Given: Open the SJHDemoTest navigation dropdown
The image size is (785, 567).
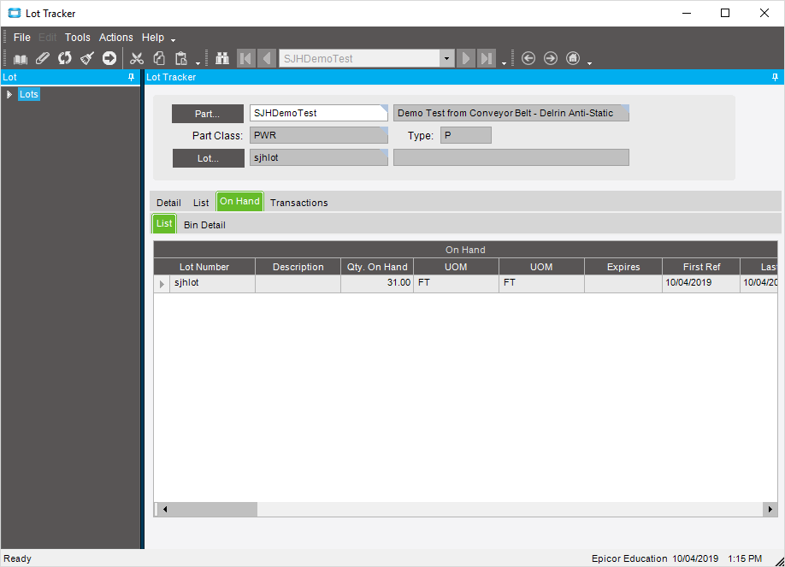Looking at the screenshot, I should (447, 59).
